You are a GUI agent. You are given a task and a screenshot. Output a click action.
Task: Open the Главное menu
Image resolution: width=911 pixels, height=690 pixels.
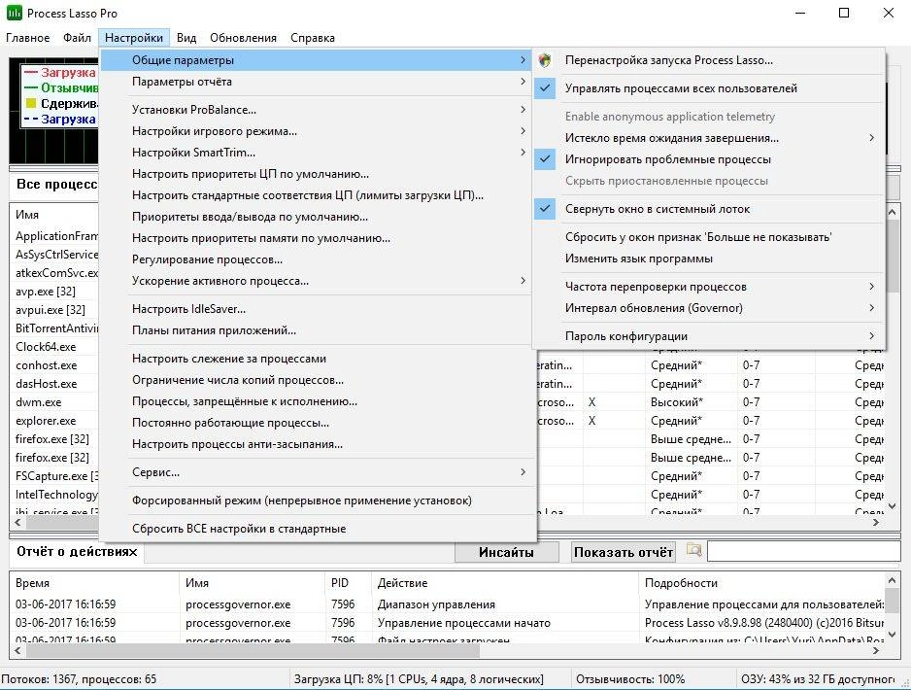pyautogui.click(x=28, y=38)
